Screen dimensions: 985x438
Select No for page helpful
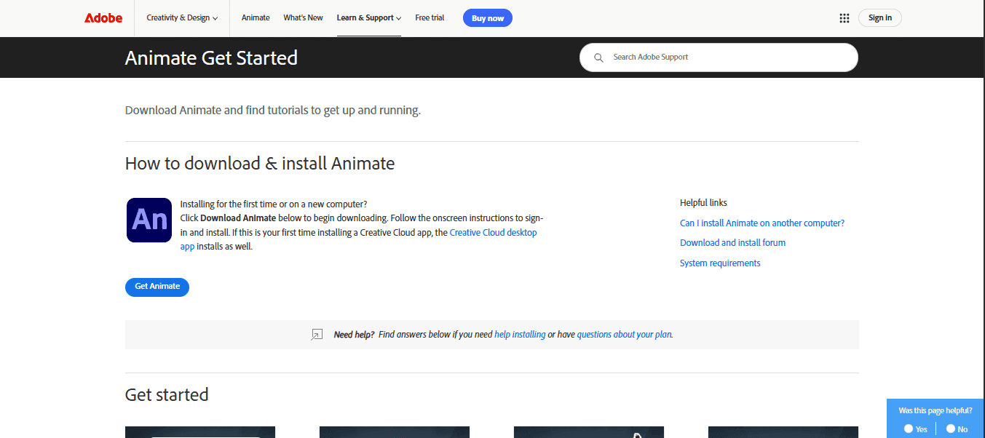point(951,429)
